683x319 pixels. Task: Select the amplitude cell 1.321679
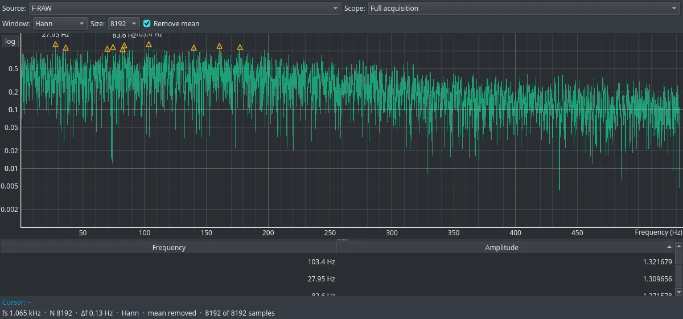[506, 262]
